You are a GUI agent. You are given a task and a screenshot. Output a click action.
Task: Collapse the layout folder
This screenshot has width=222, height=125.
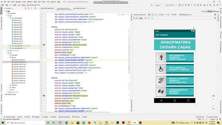(x=8, y=57)
